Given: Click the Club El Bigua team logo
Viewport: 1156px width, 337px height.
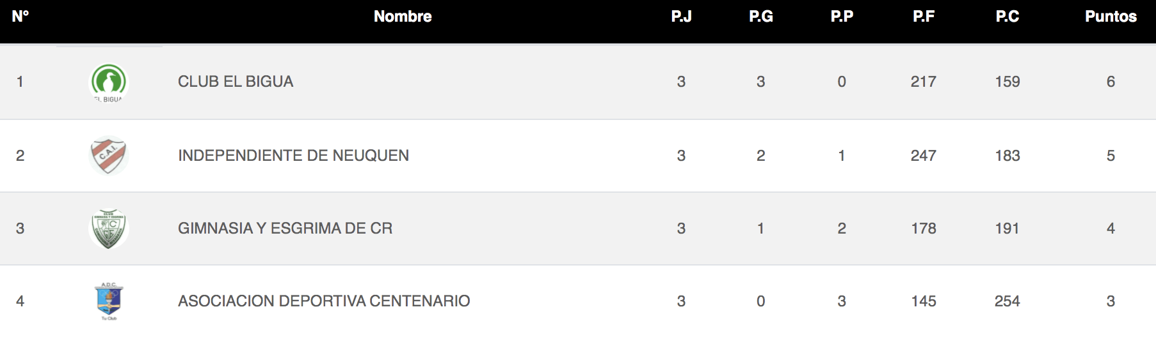Looking at the screenshot, I should (x=109, y=82).
